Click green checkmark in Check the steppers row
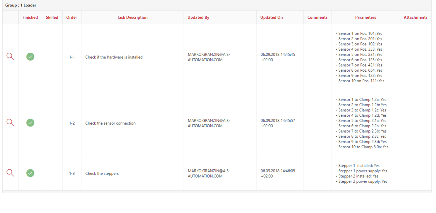Viewport: 436px width, 213px height. 30,173
